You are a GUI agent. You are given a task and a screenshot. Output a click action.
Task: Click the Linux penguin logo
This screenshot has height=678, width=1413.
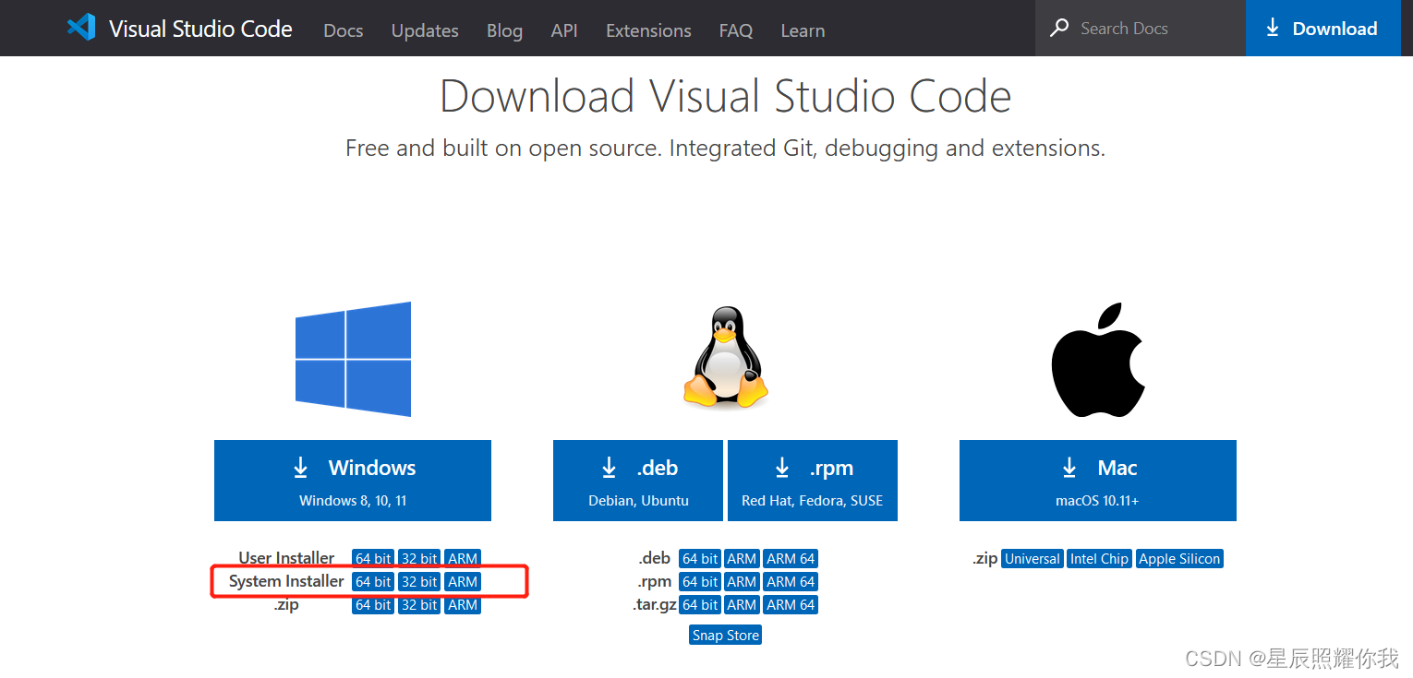click(725, 359)
